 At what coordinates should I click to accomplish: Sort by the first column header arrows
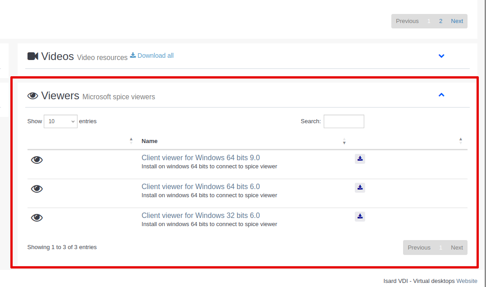[x=131, y=141]
